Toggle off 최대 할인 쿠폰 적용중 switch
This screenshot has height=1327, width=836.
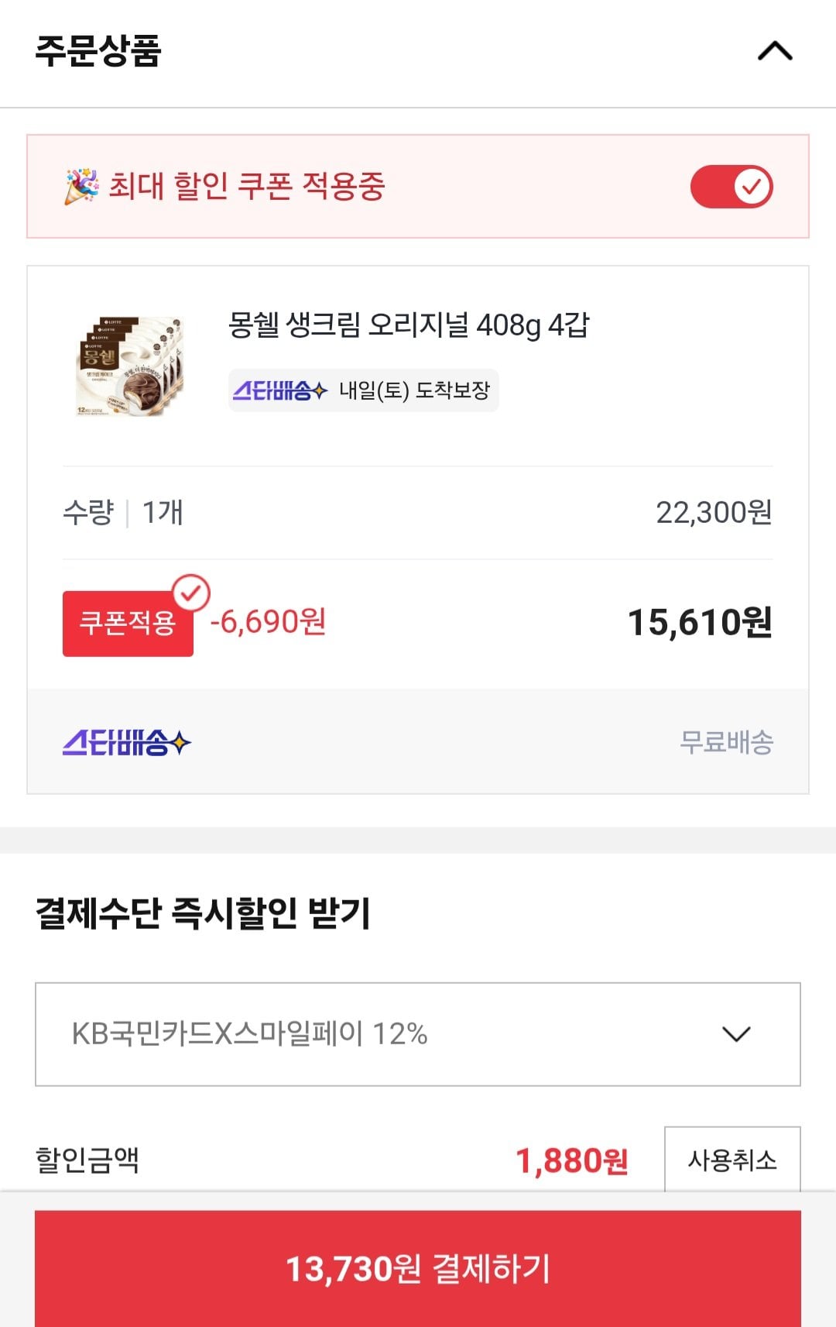(x=731, y=187)
